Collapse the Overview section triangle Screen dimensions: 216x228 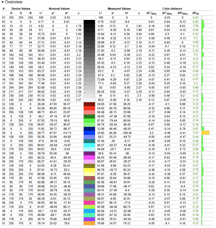(x=3, y=2)
